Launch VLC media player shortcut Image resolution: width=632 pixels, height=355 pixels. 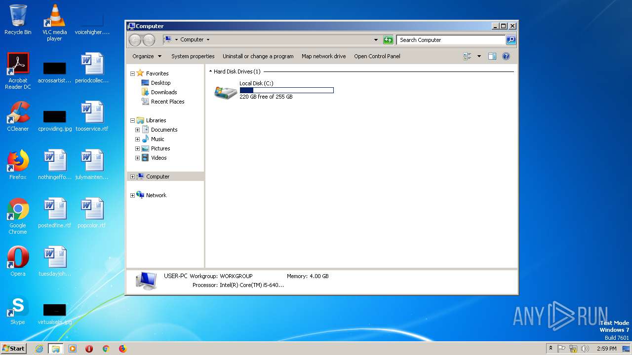[54, 22]
